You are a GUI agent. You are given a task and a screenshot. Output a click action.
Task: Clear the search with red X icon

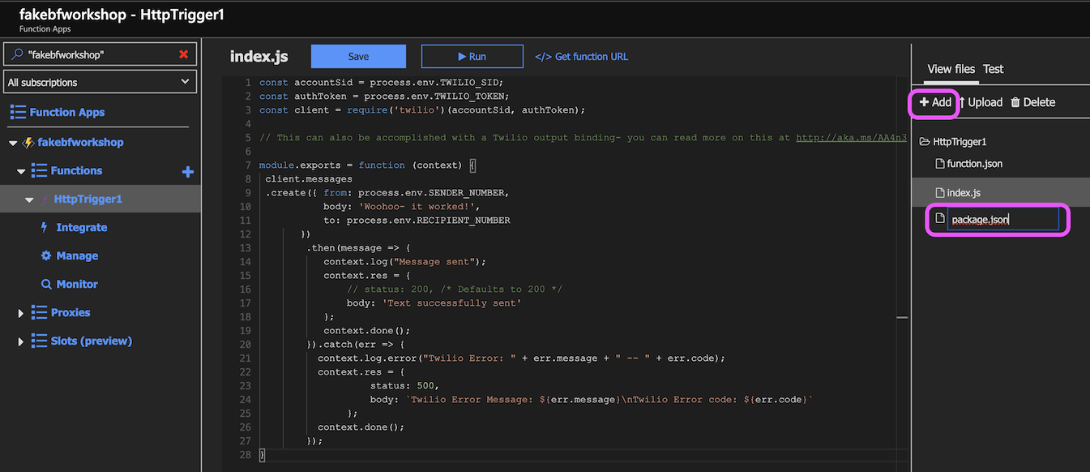(x=183, y=54)
